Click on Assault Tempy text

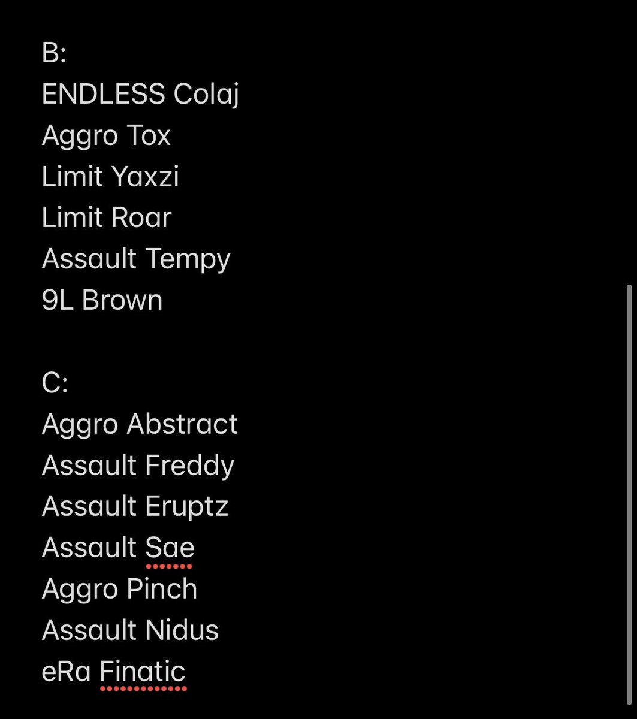(x=136, y=259)
